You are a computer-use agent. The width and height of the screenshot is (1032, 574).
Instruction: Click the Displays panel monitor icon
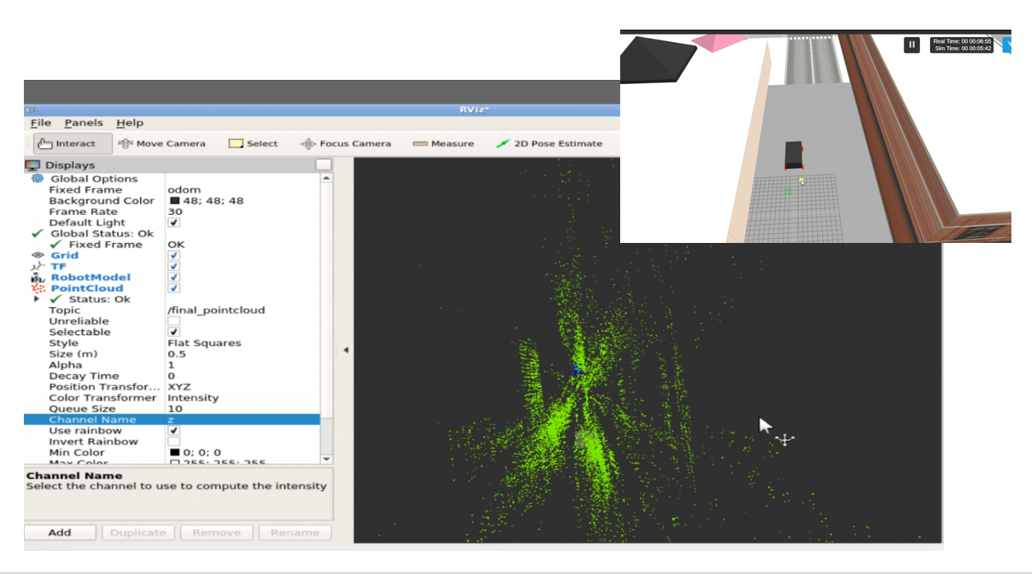[x=34, y=164]
